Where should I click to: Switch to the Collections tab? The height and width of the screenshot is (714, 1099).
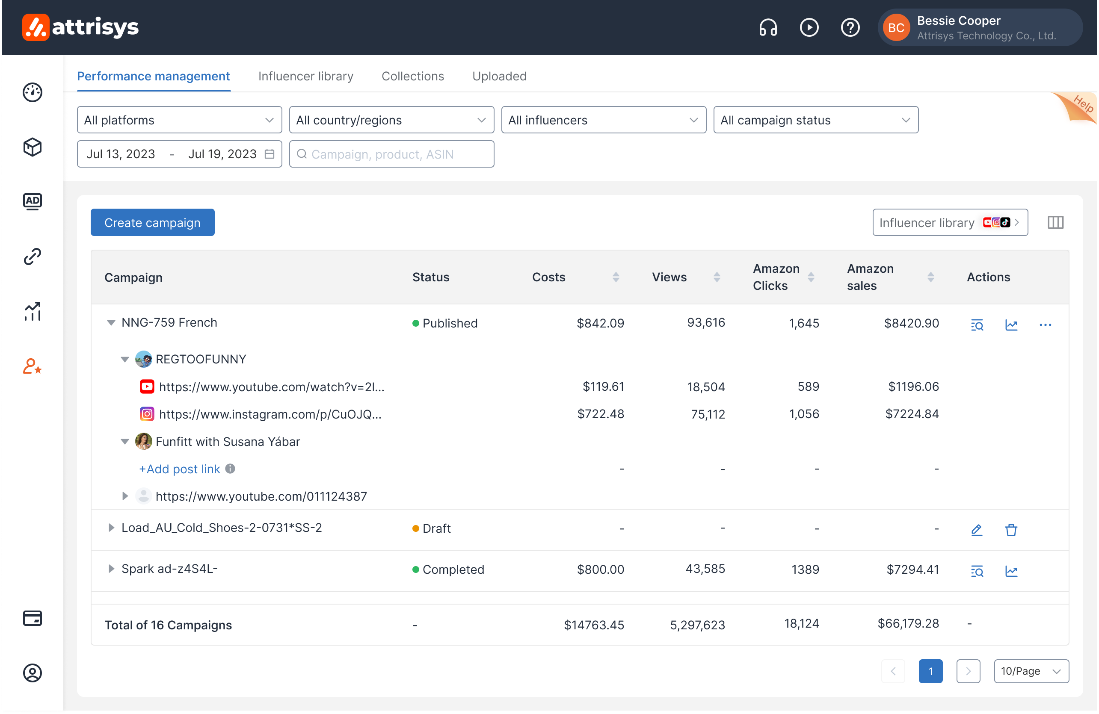point(413,76)
